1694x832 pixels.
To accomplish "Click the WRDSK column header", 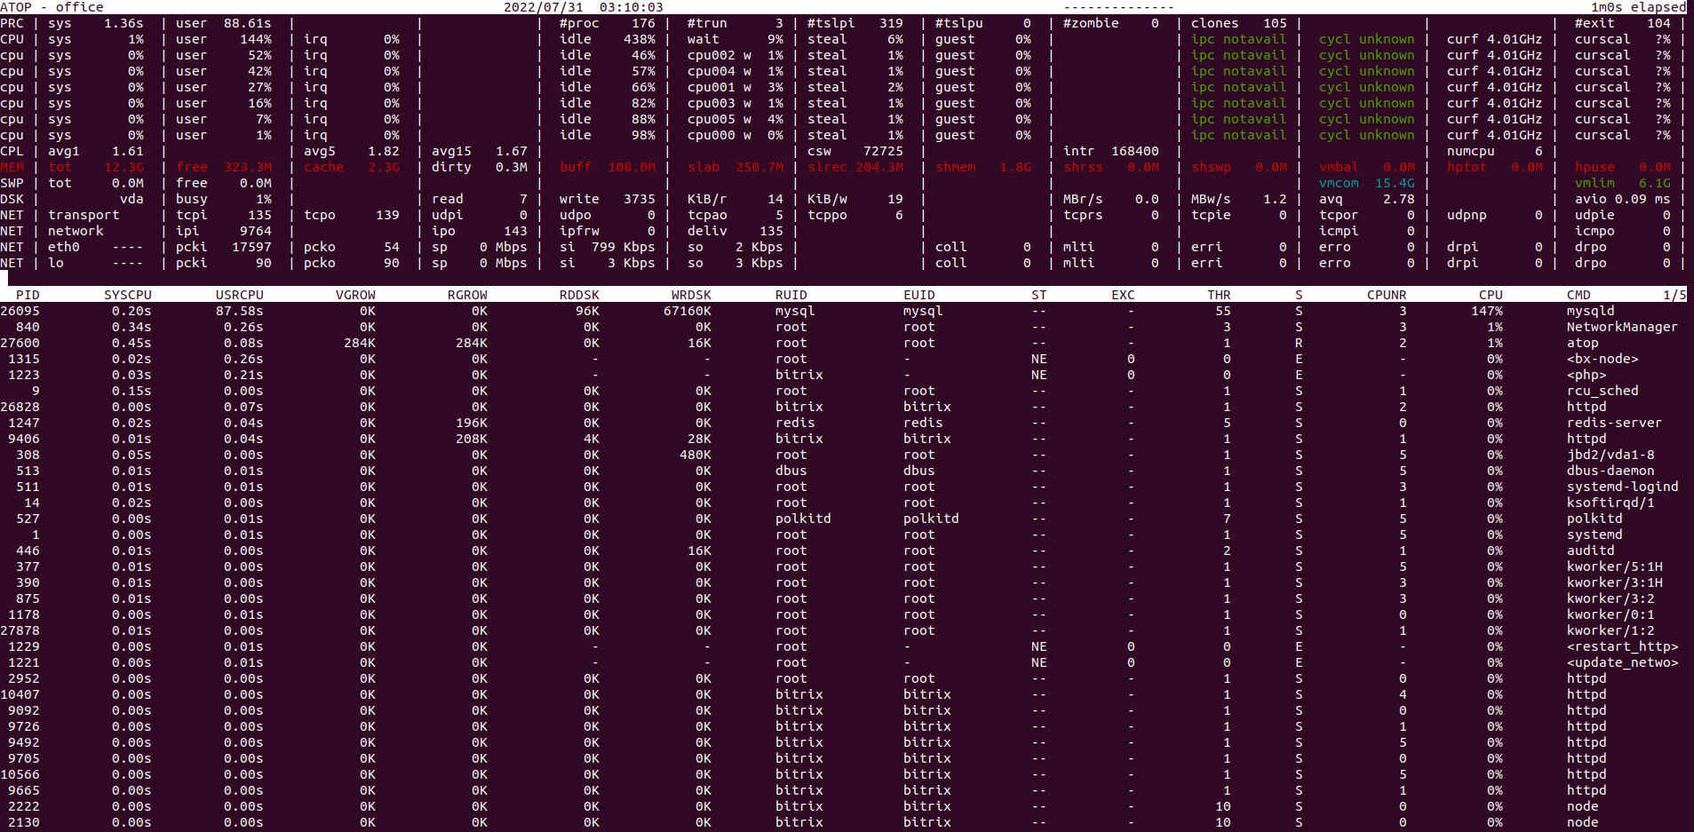I will point(691,295).
